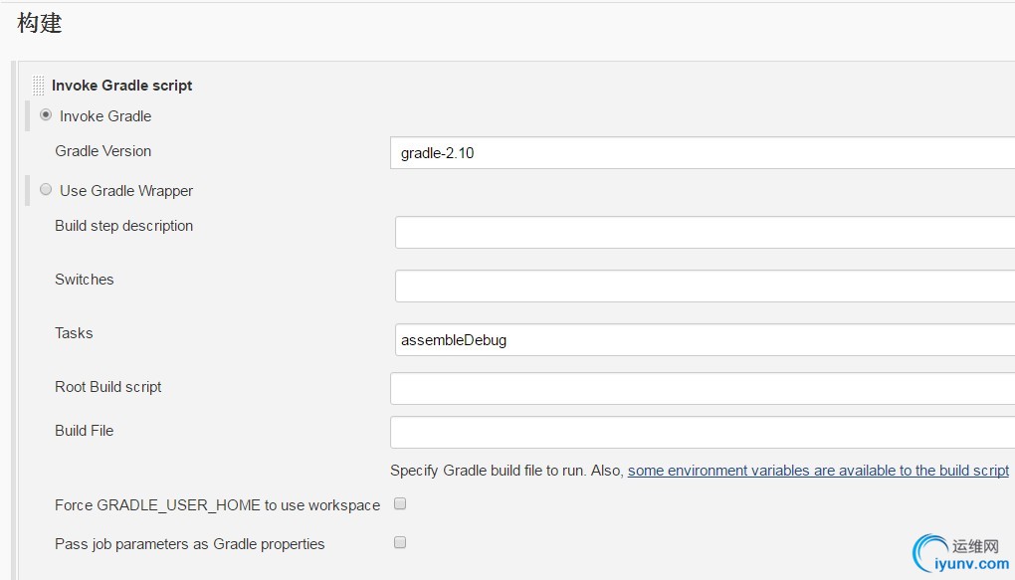The height and width of the screenshot is (580, 1015).
Task: Click the Root Build script input field
Action: point(703,388)
